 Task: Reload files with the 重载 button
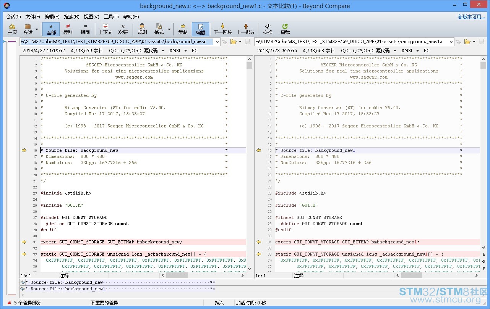pos(285,29)
